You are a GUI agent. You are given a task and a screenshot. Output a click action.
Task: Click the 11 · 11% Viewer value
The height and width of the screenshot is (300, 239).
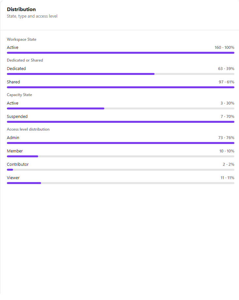pyautogui.click(x=227, y=178)
